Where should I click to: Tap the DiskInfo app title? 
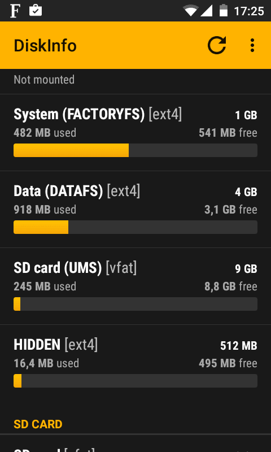click(45, 46)
